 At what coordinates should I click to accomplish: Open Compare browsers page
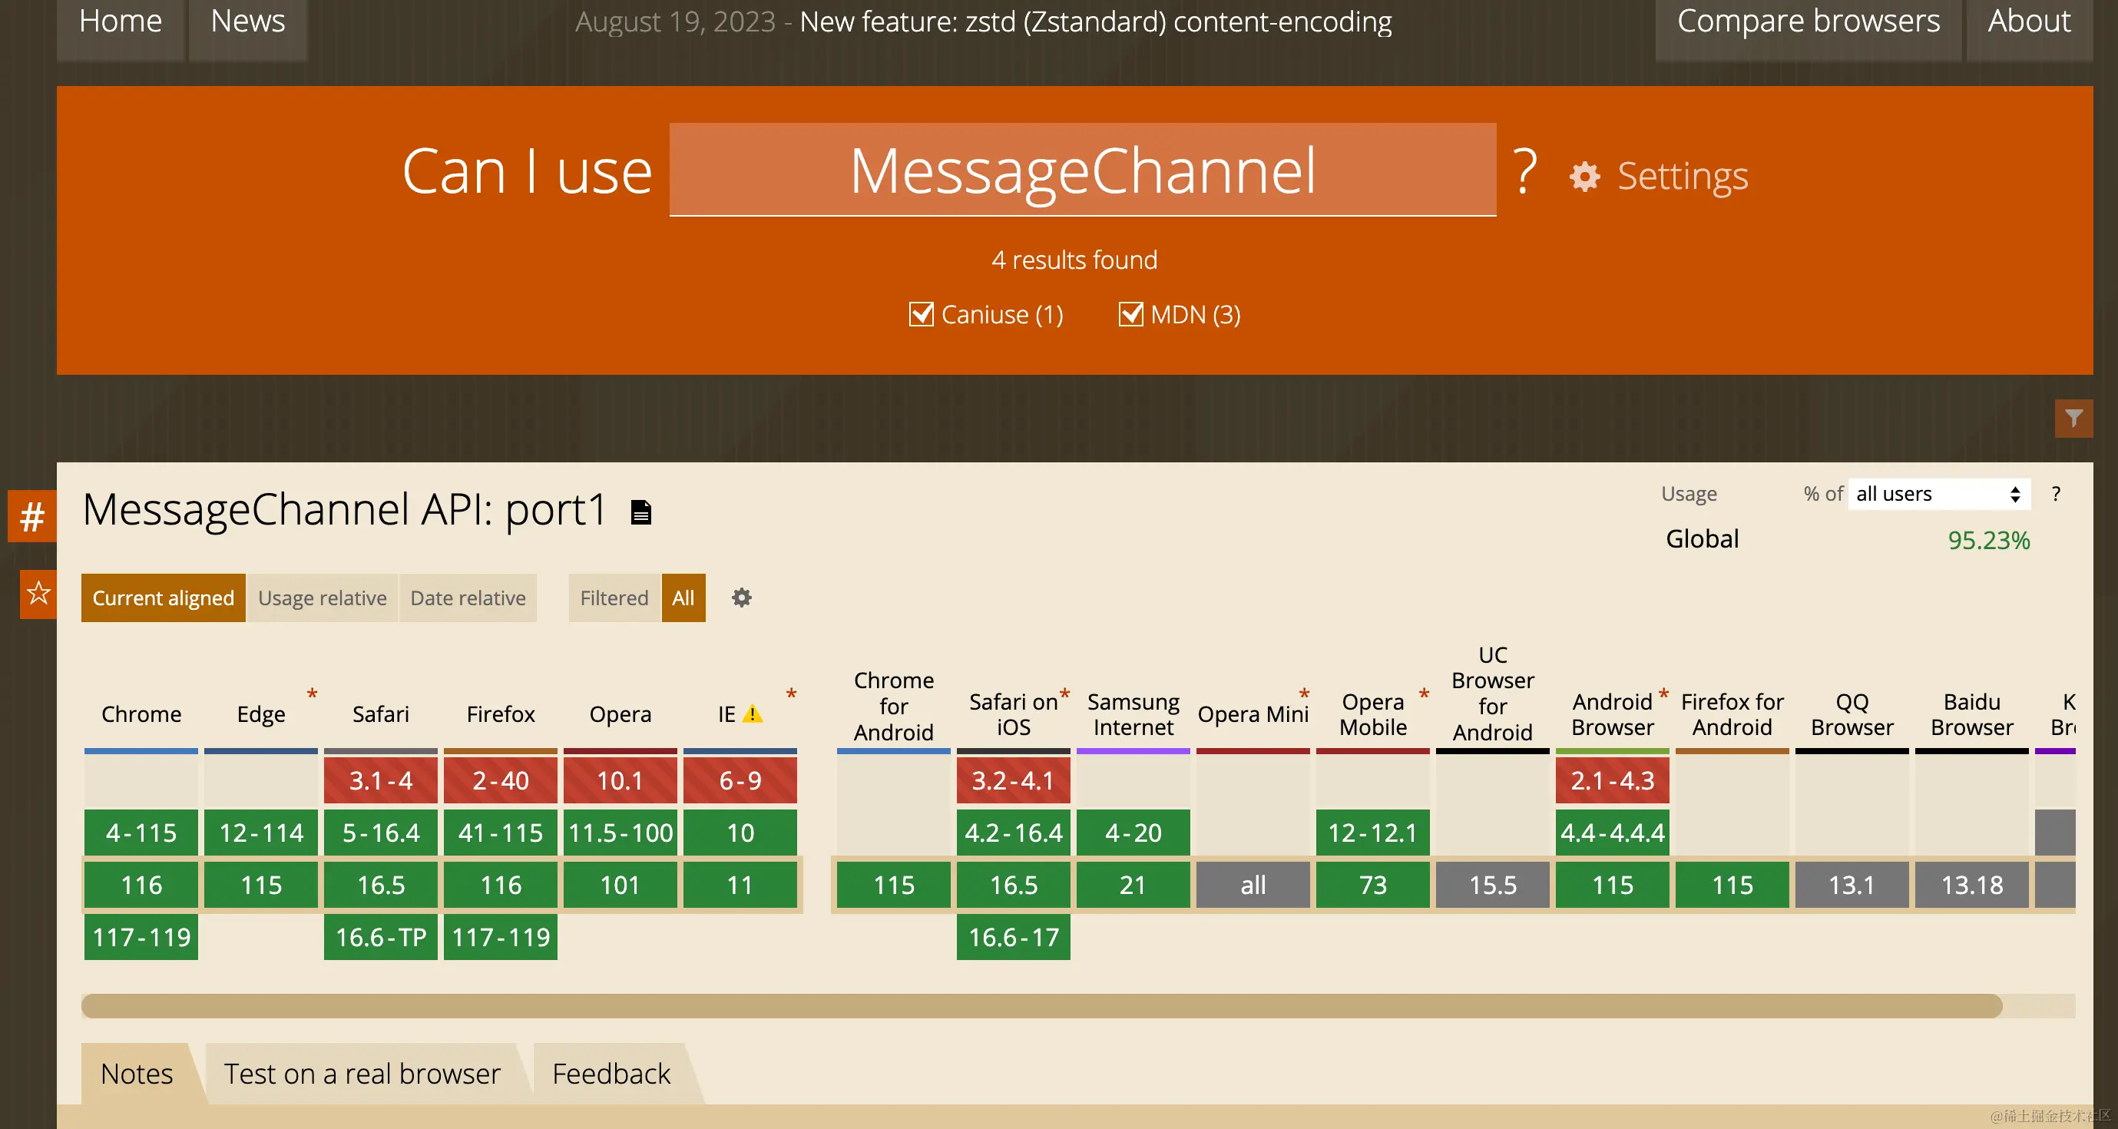tap(1807, 22)
